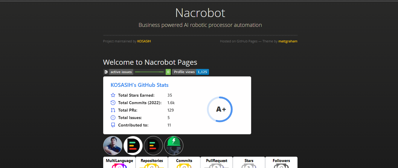Click the 1.6k commits value
The width and height of the screenshot is (398, 168).
pos(171,103)
